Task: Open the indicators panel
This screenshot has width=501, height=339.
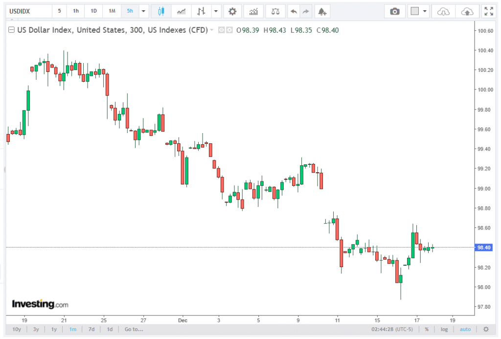Action: click(253, 11)
